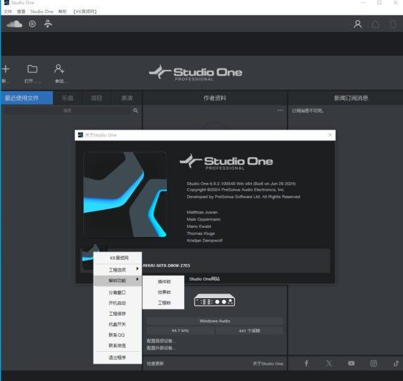
Task: Switch to the 项目 tab
Action: [96, 98]
